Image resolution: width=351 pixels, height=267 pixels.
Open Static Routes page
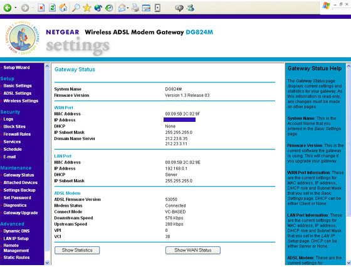tap(16, 258)
